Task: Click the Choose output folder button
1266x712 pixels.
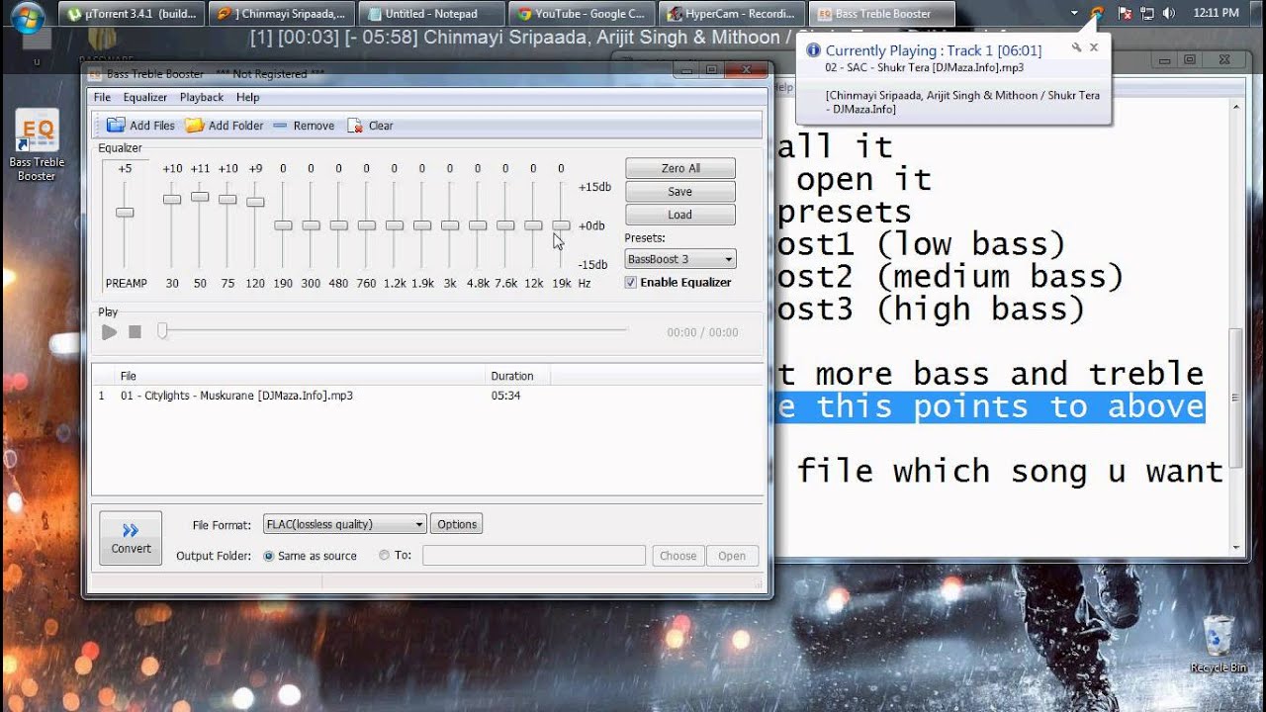Action: click(678, 556)
